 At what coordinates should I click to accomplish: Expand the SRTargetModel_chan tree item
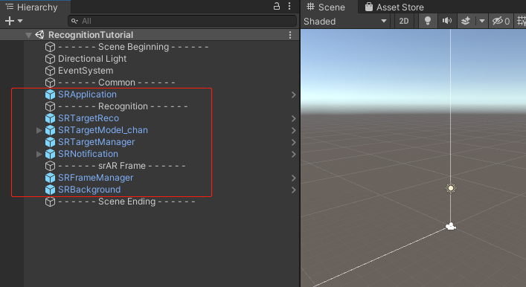pos(39,130)
